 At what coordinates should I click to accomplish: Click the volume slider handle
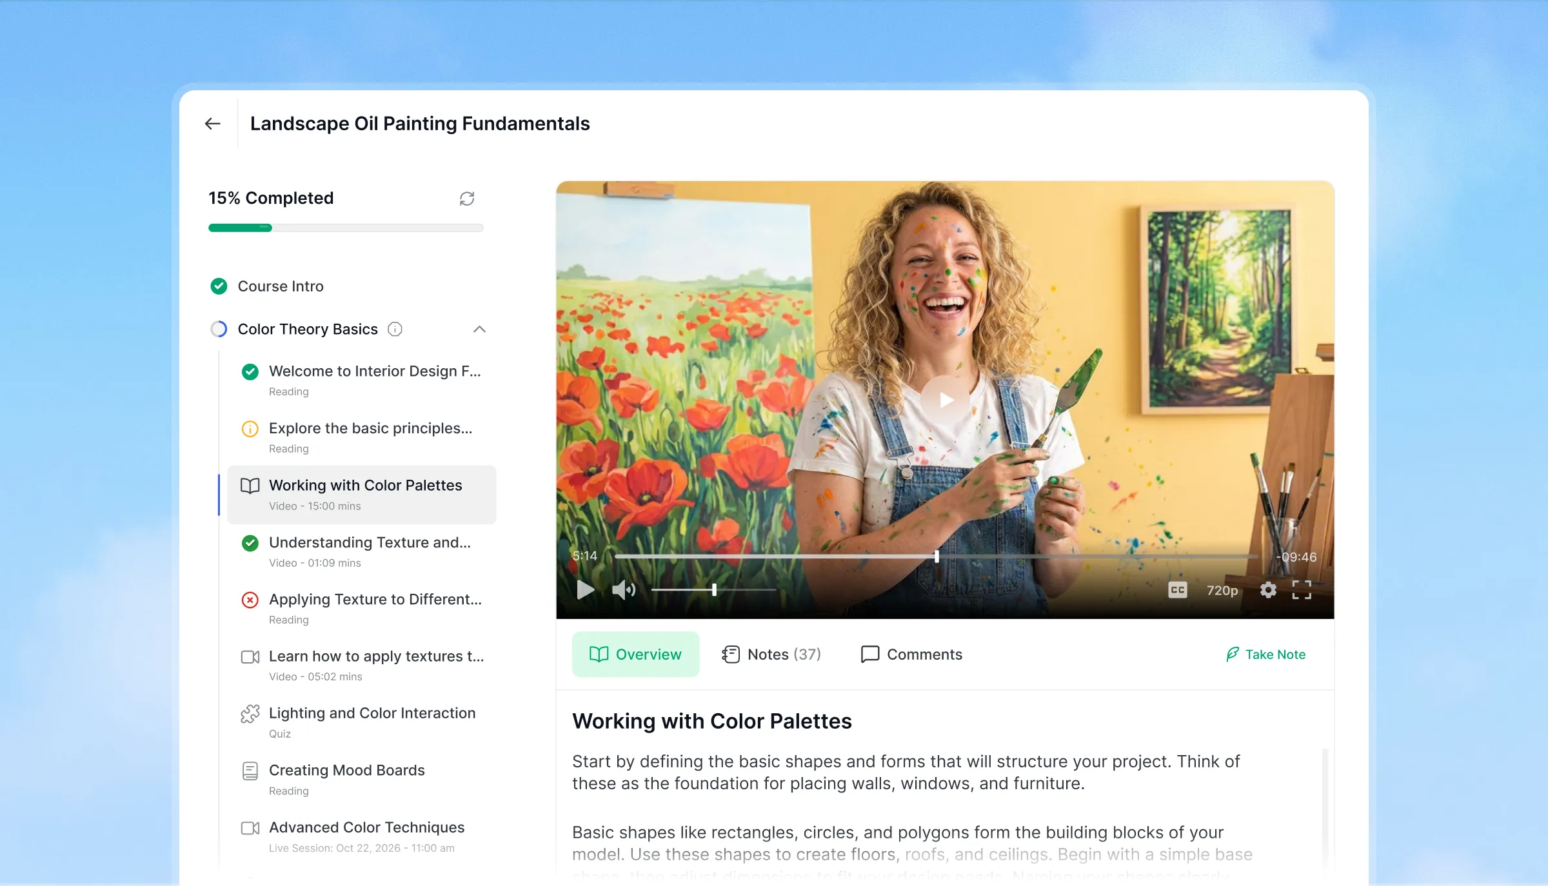click(x=714, y=589)
